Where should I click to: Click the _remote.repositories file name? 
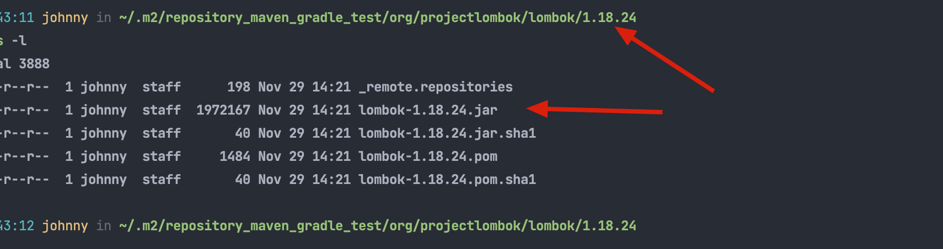pyautogui.click(x=436, y=87)
